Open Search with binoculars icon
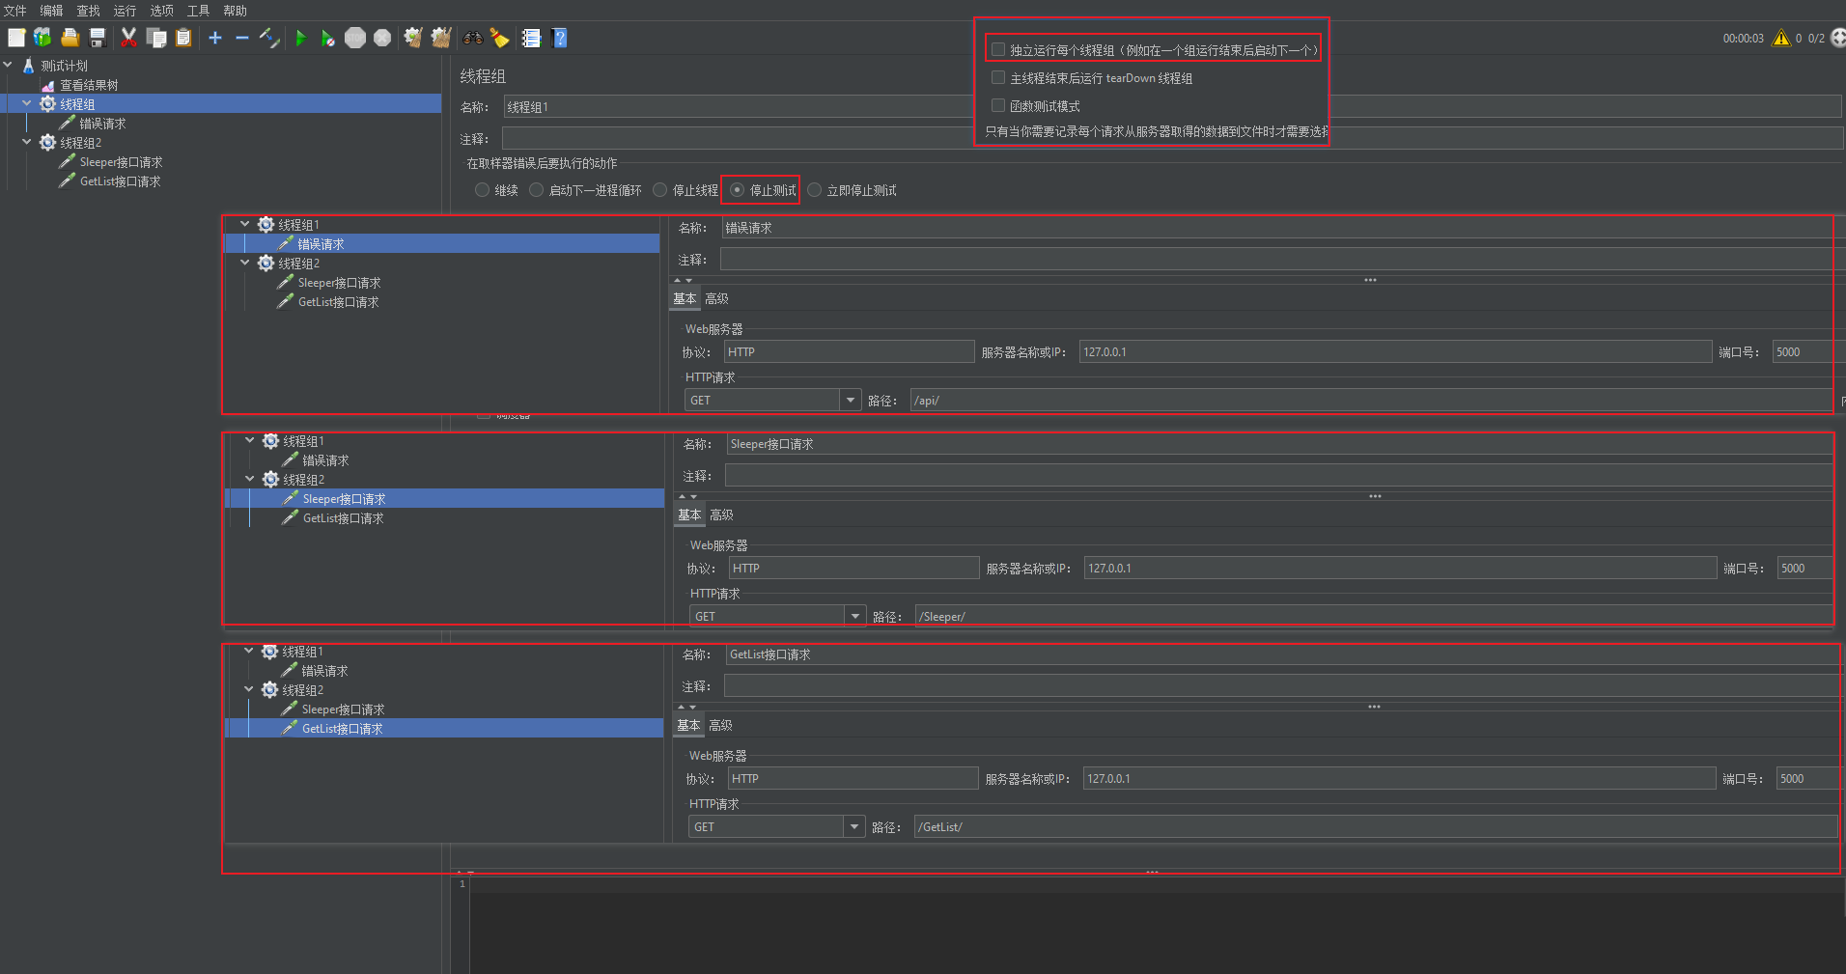1846x974 pixels. point(472,38)
